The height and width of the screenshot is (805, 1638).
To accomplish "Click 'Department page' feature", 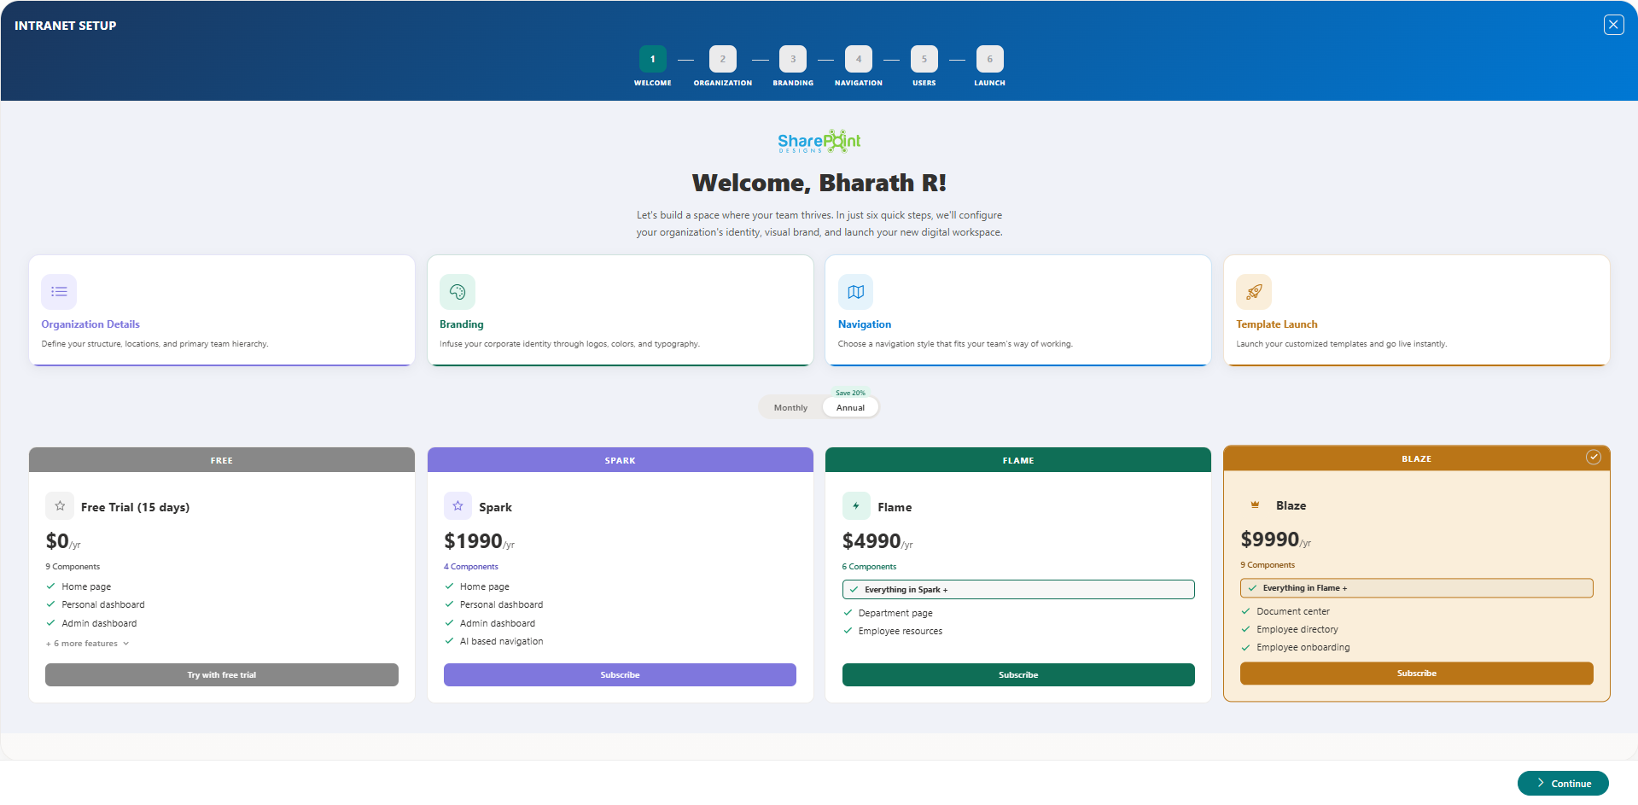I will [895, 613].
